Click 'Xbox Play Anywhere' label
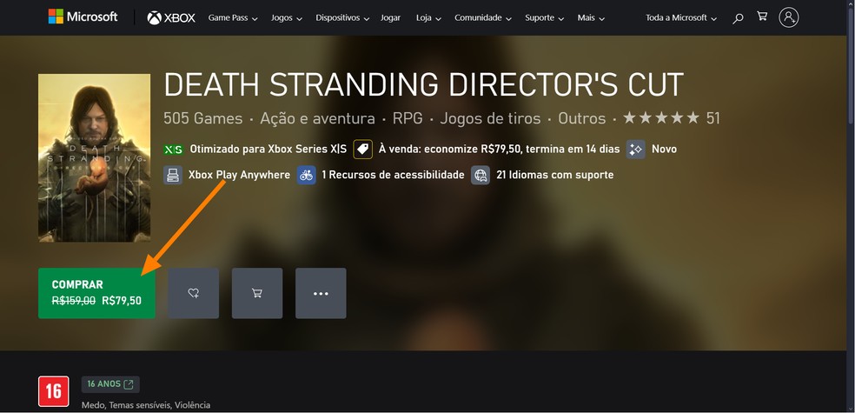855x413 pixels. tap(239, 175)
